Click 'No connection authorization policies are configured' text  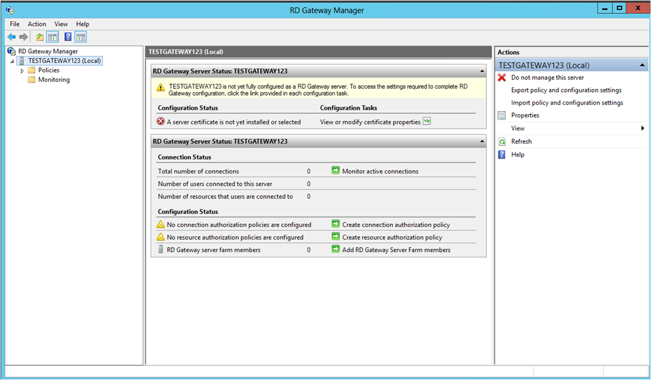(239, 225)
